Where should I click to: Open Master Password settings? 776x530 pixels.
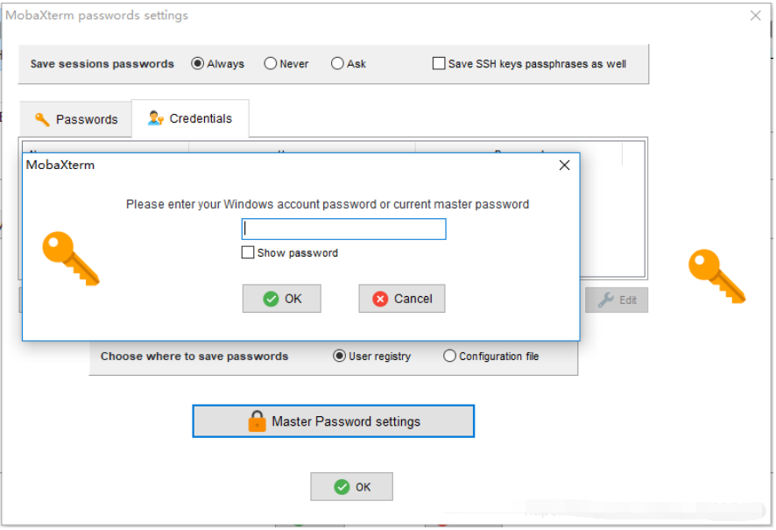click(x=333, y=421)
